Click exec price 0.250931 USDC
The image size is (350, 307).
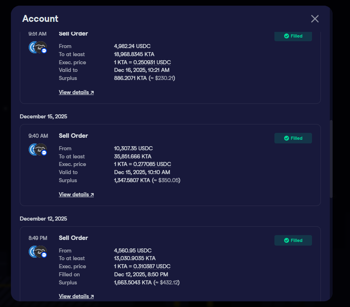[152, 62]
